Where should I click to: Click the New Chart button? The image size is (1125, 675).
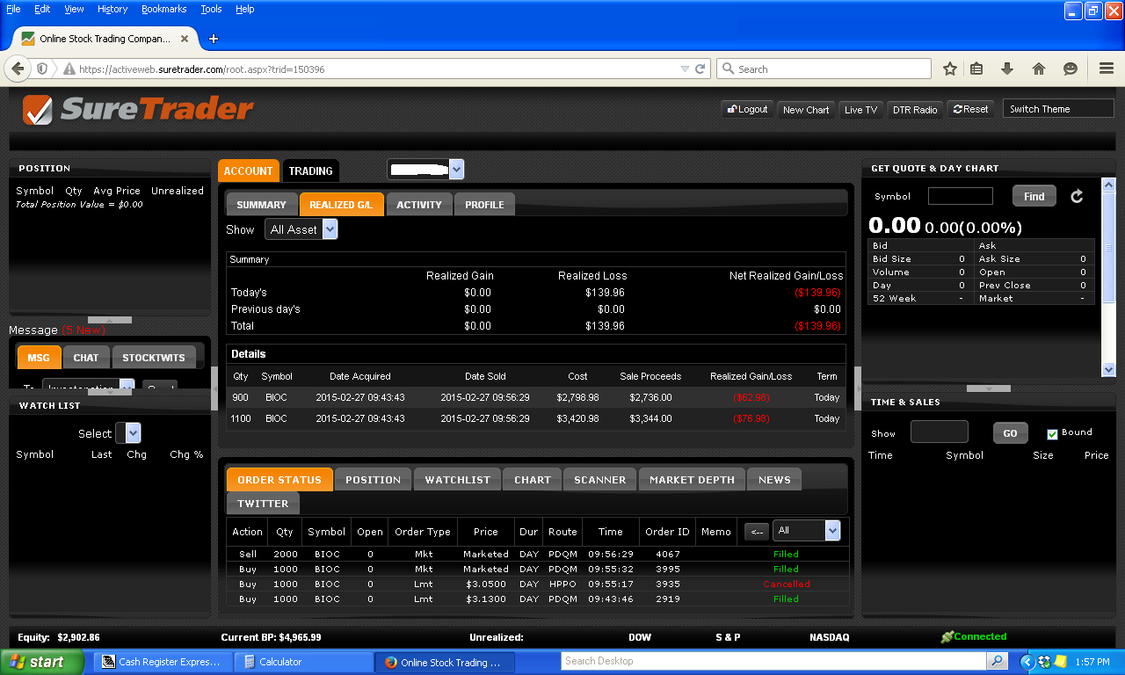806,109
